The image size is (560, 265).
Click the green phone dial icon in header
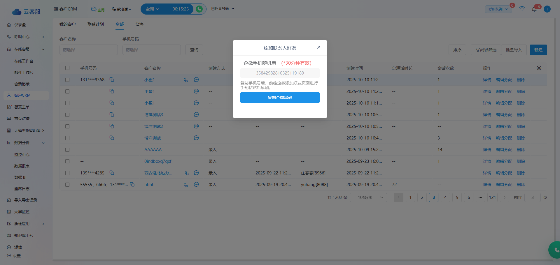[x=199, y=9]
